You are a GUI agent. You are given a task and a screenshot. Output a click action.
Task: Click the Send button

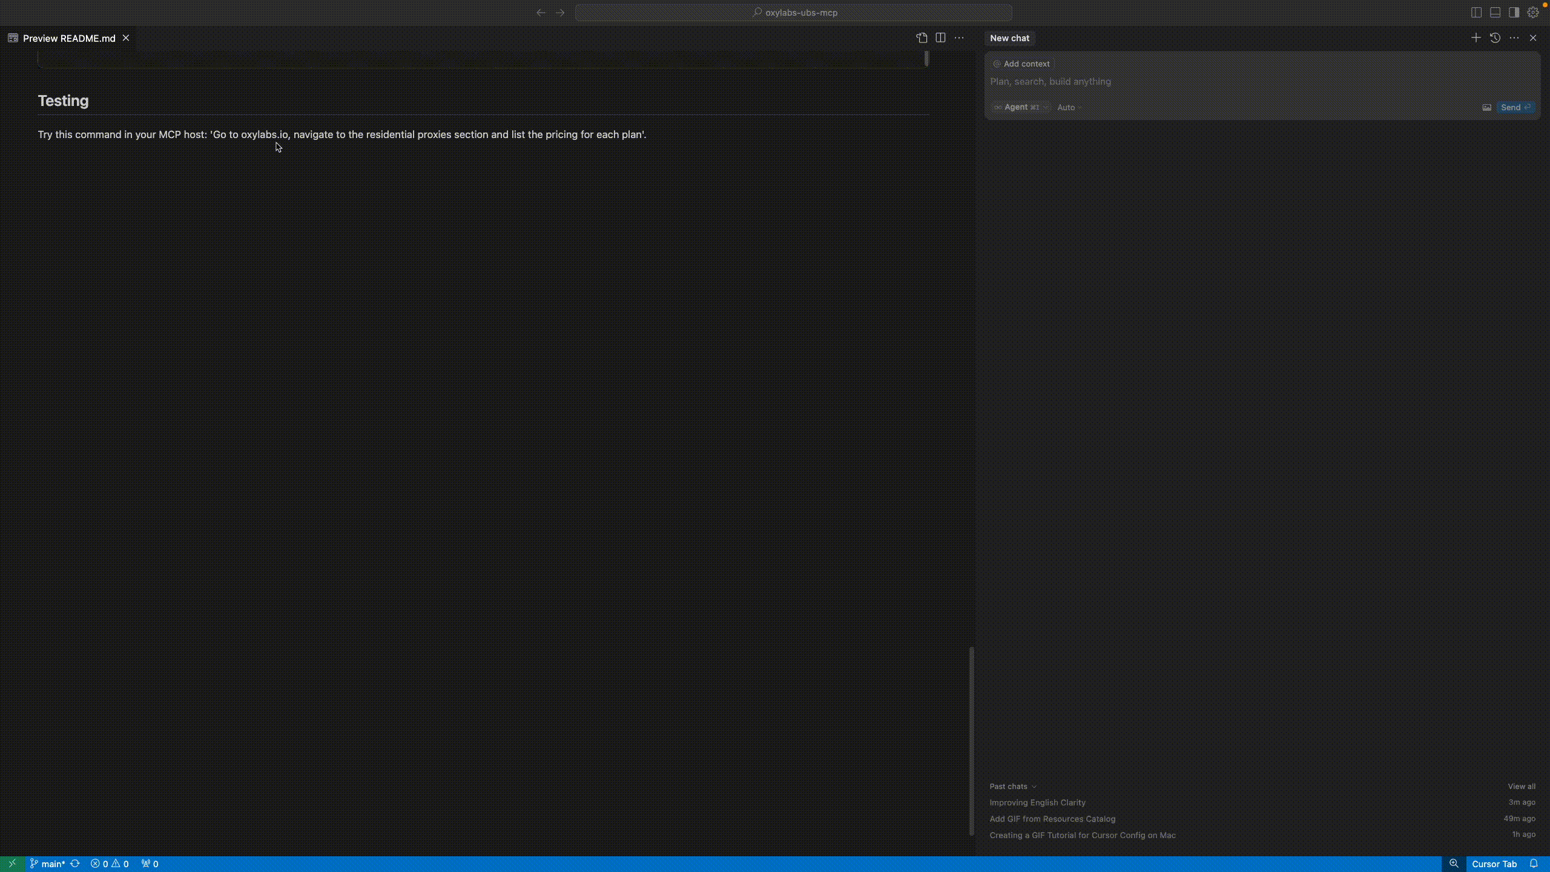(1515, 107)
